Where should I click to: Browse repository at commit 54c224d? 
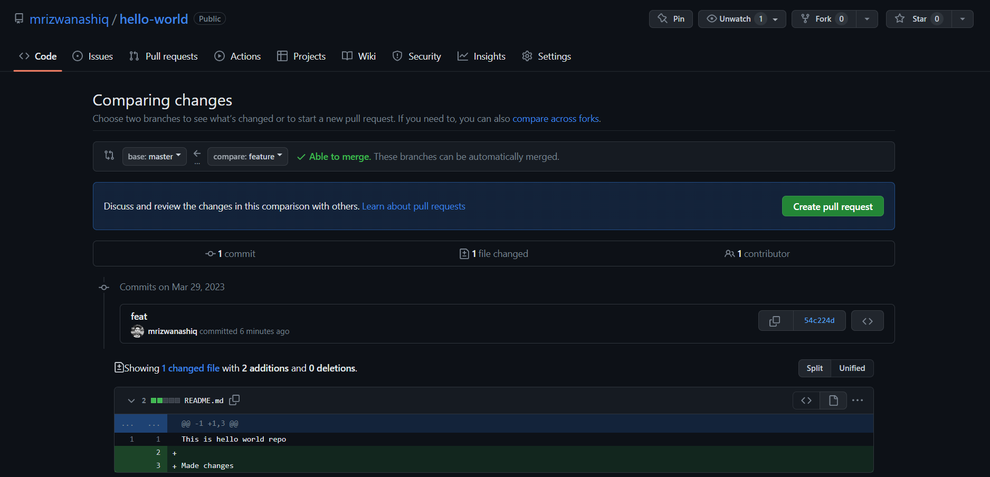868,321
